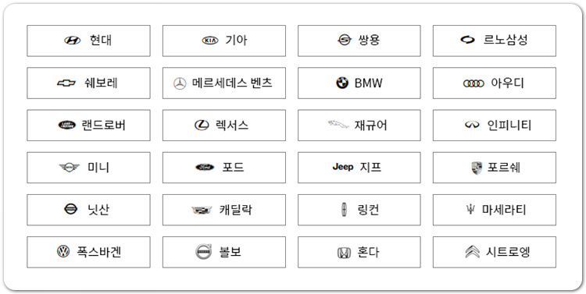Select the Volkswagen VW logo
The width and height of the screenshot is (586, 294).
pos(63,251)
